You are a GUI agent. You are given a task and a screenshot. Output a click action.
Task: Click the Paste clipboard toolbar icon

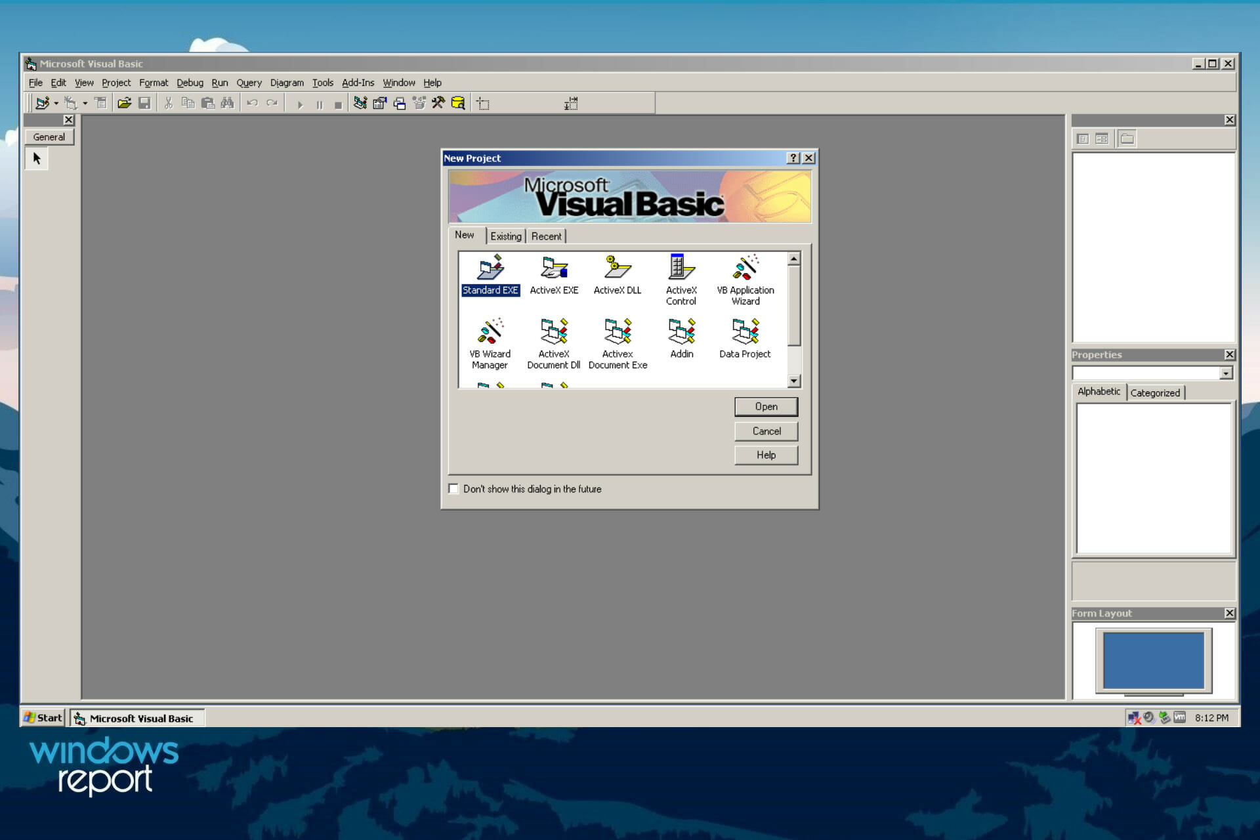coord(207,103)
